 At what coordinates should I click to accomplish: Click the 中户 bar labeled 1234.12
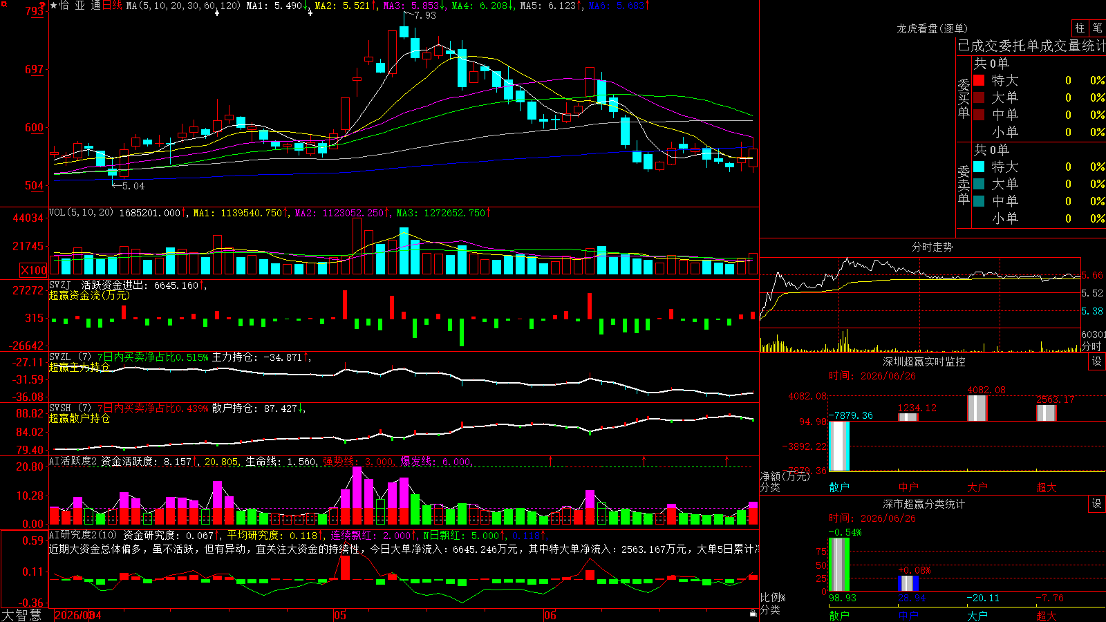point(908,417)
